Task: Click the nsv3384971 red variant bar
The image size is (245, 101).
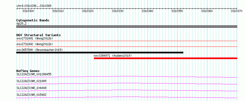Action: click(x=165, y=58)
